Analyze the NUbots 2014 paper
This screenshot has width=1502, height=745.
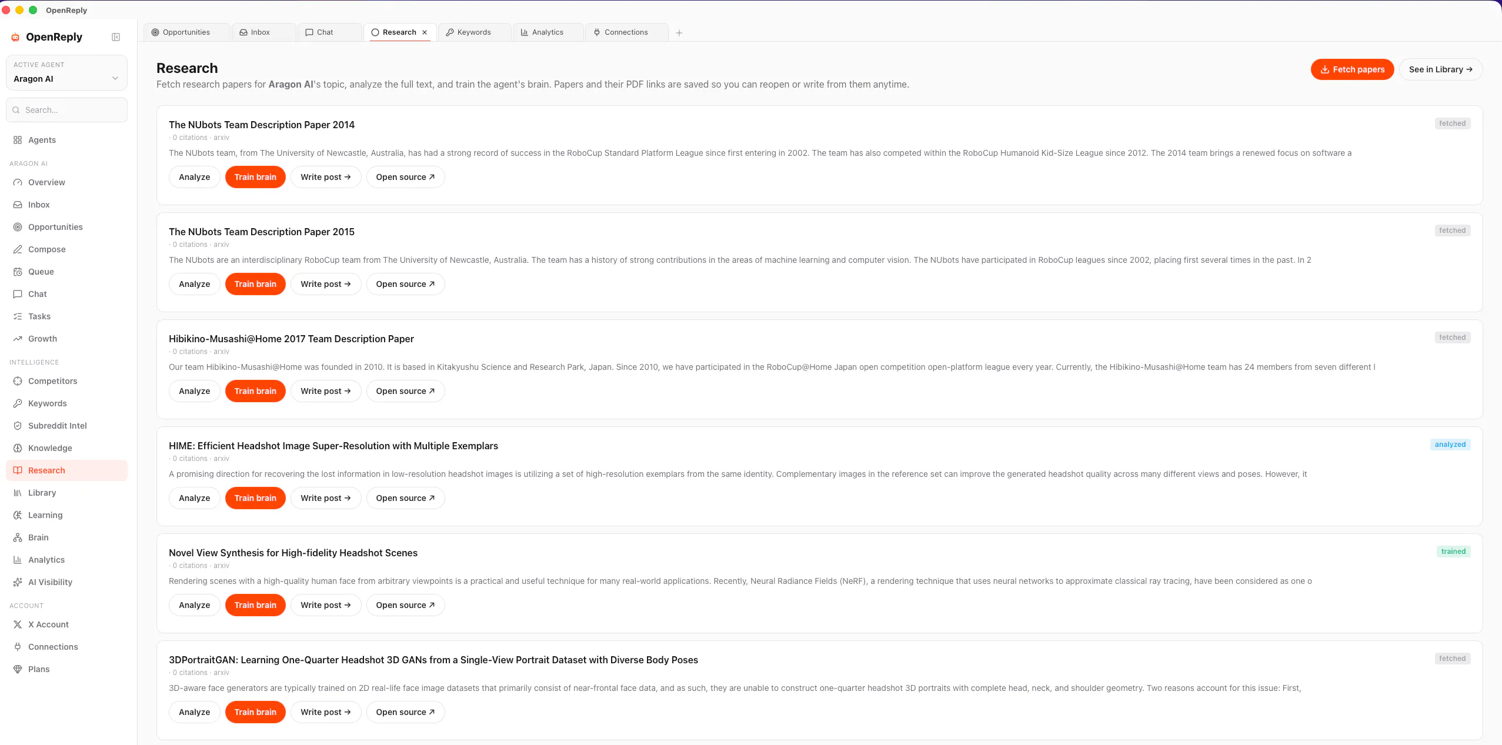(195, 177)
